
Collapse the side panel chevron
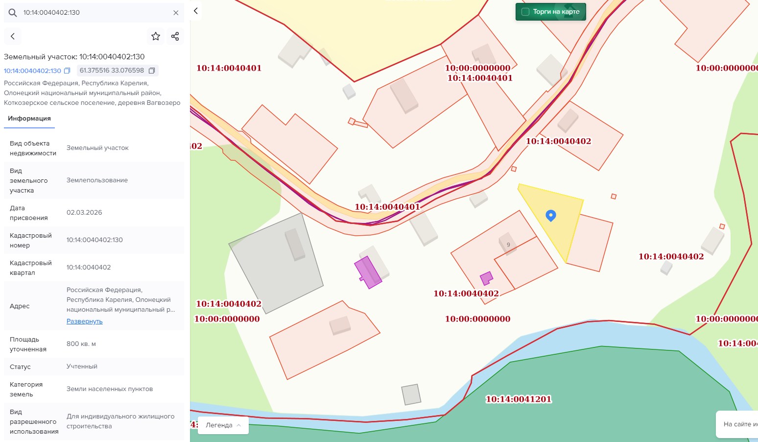tap(195, 11)
